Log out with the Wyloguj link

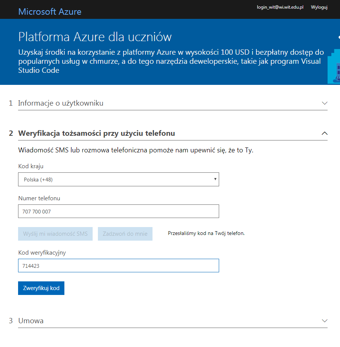[x=319, y=7]
